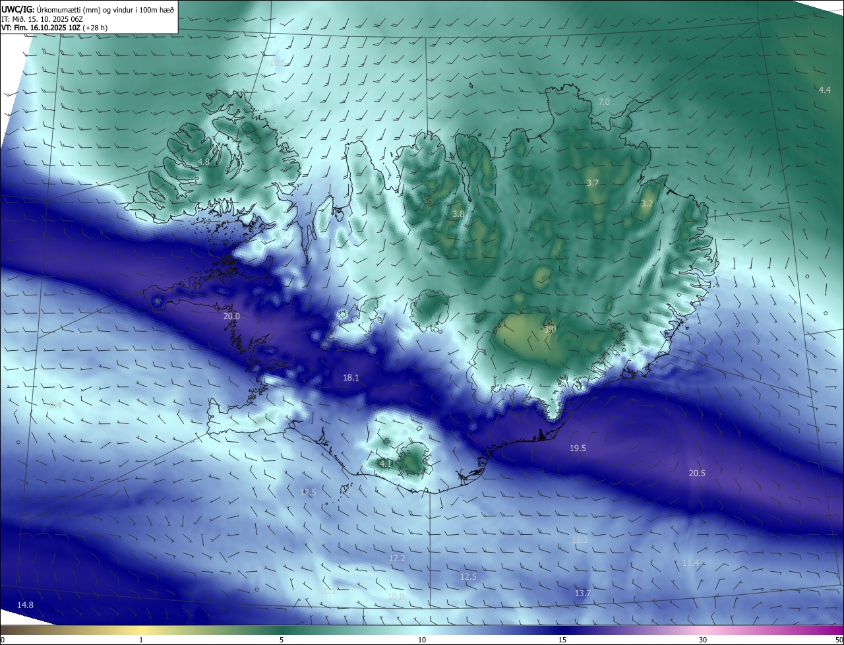Click the colour scale tick label 30
Screen dimensions: 844x645
pos(703,640)
